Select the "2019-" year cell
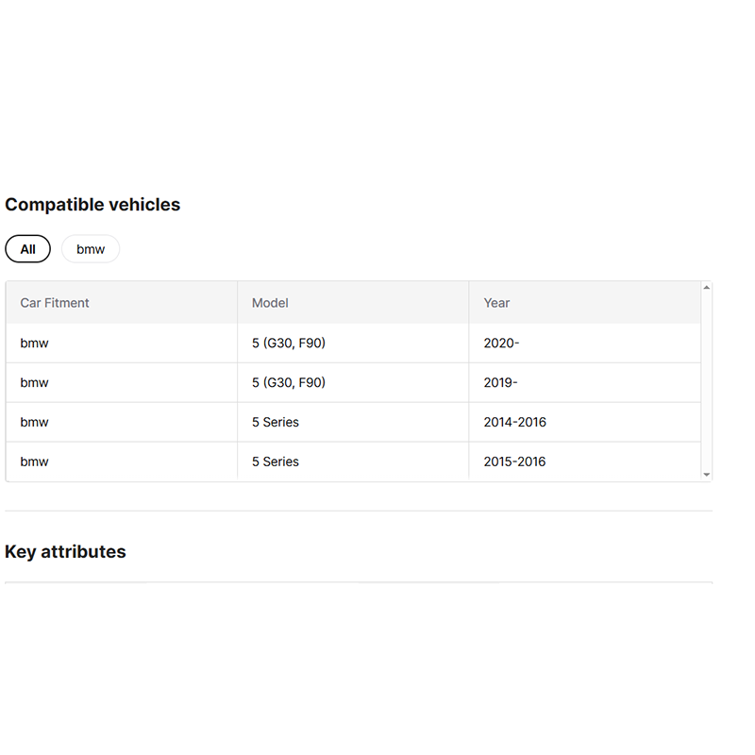Image resolution: width=755 pixels, height=755 pixels. 500,383
